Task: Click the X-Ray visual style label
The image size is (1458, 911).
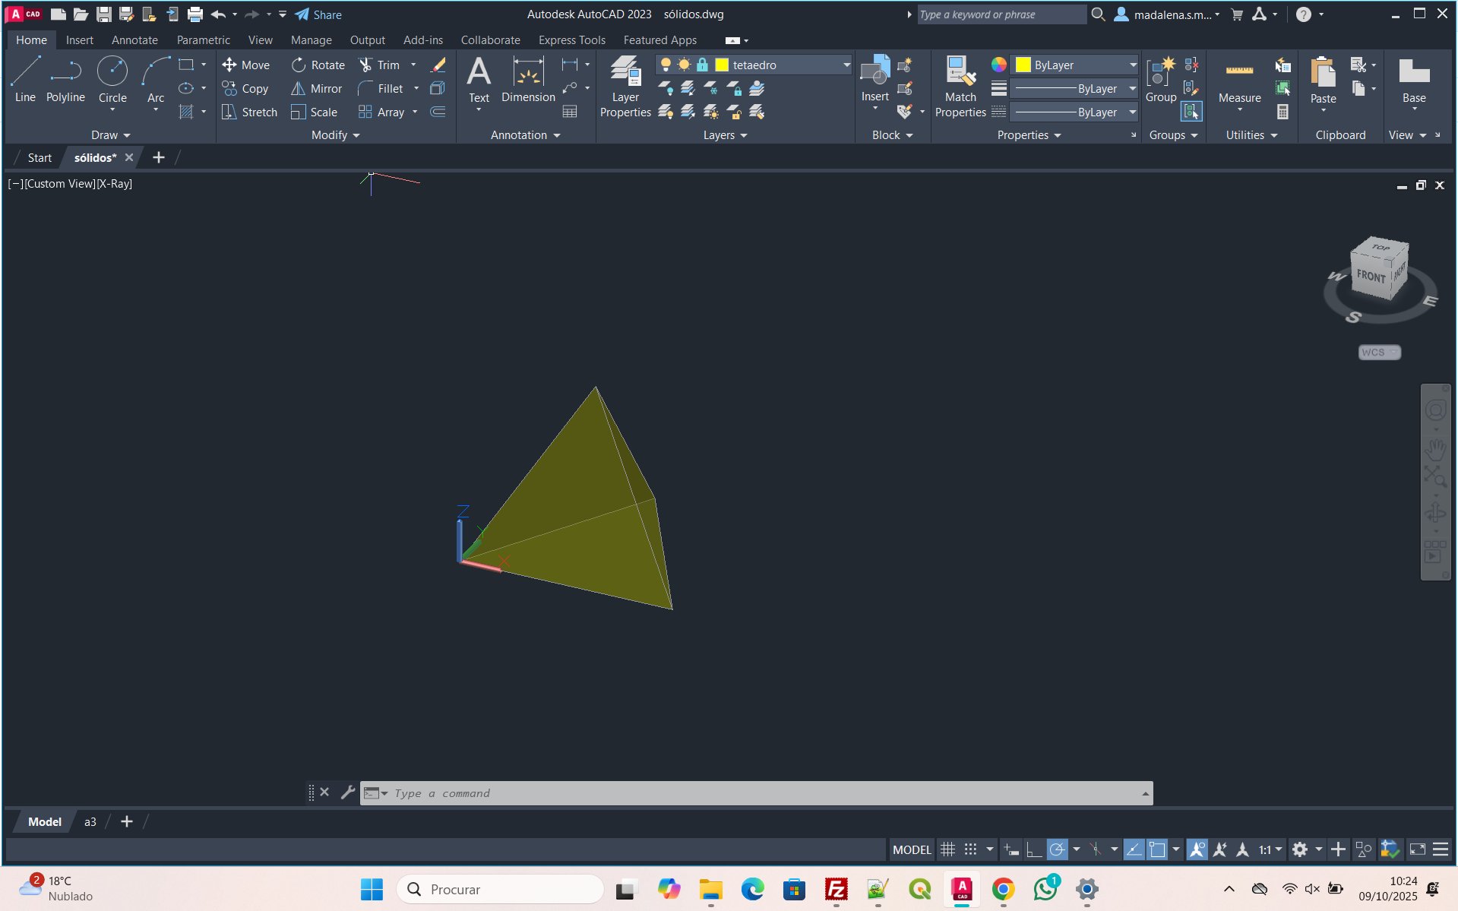Action: coord(115,184)
